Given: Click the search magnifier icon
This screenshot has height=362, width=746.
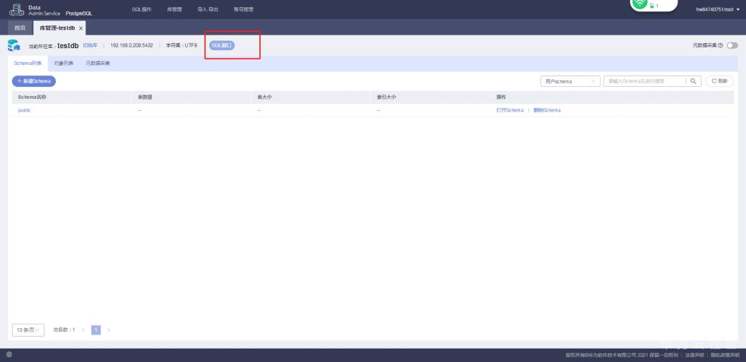Looking at the screenshot, I should click(693, 81).
